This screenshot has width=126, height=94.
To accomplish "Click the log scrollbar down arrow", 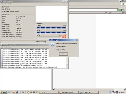I will coord(67,67).
